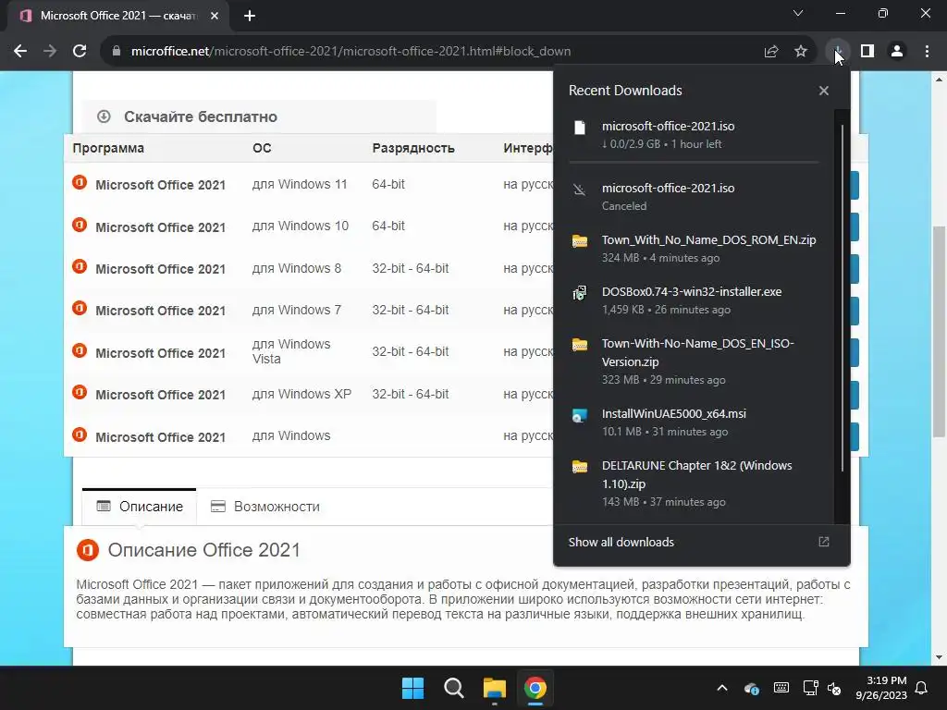
Task: Click the browser back arrow
Action: pos(20,52)
